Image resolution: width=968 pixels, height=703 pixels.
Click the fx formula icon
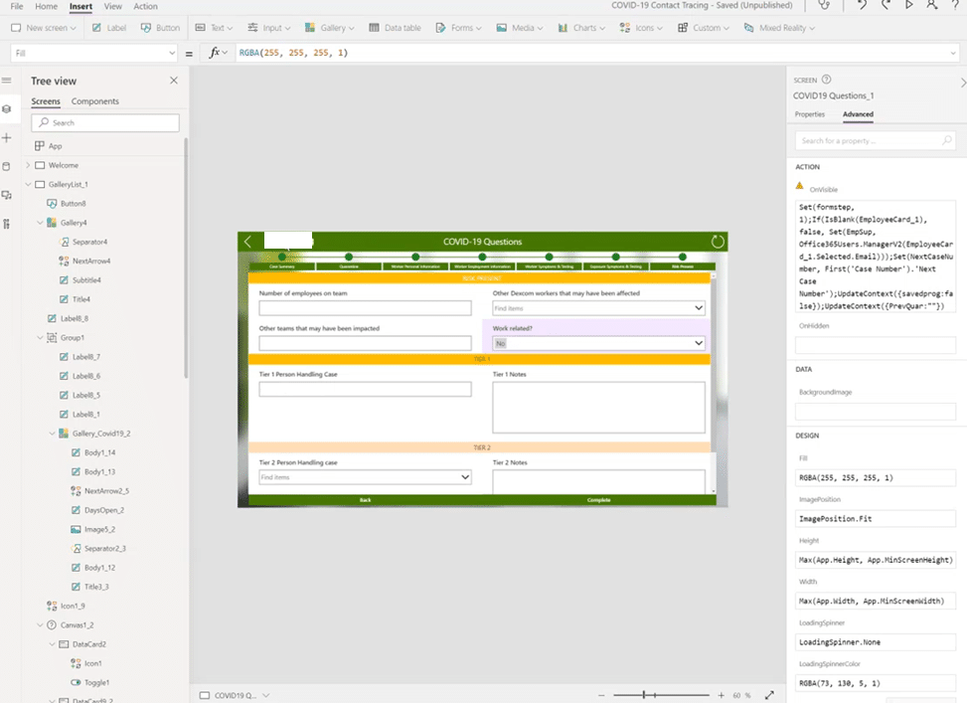(x=215, y=53)
